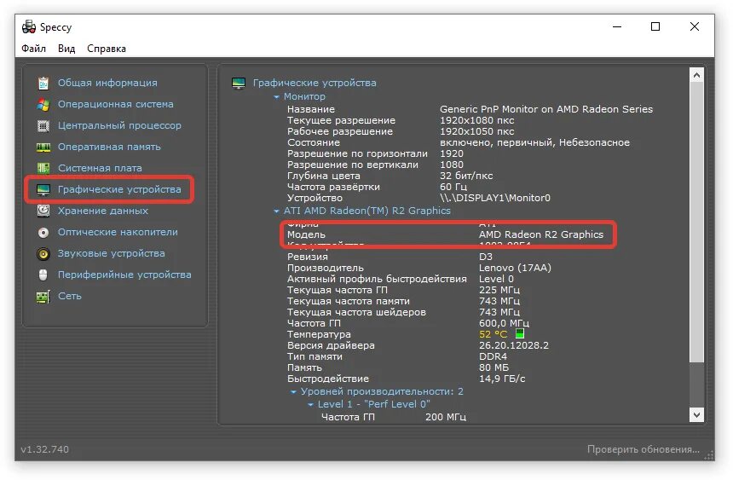Collapse the Монитор tree node
Image resolution: width=733 pixels, height=480 pixels.
[276, 97]
